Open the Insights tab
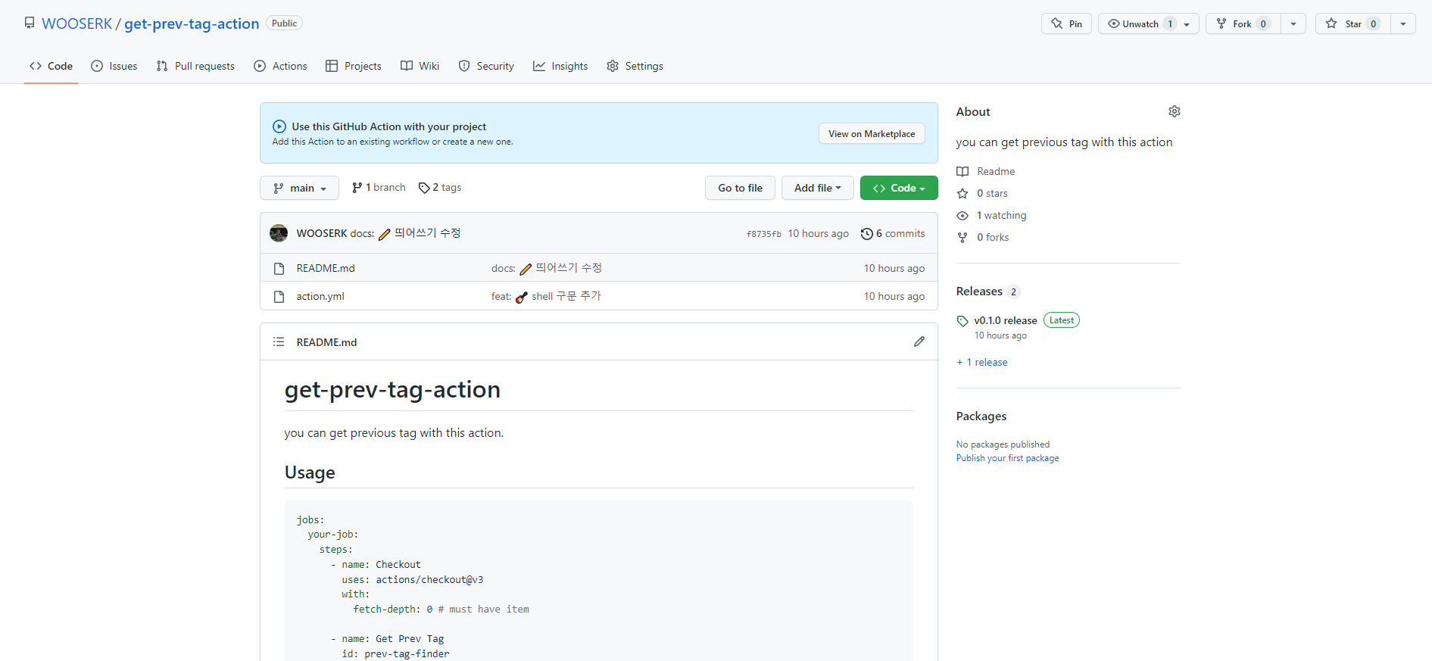 [x=560, y=66]
